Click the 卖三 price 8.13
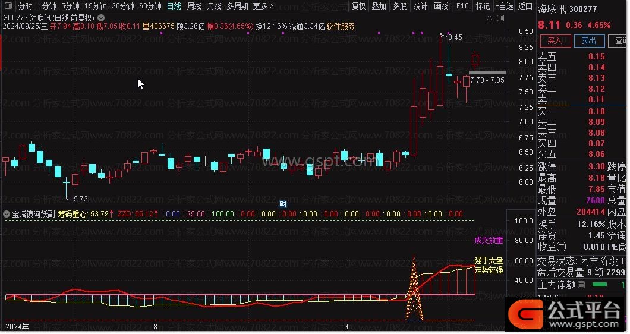Viewport: 630px width, 334px height. click(x=596, y=78)
